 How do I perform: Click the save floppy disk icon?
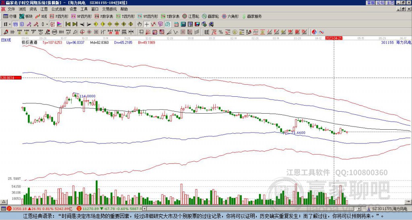pos(197,24)
